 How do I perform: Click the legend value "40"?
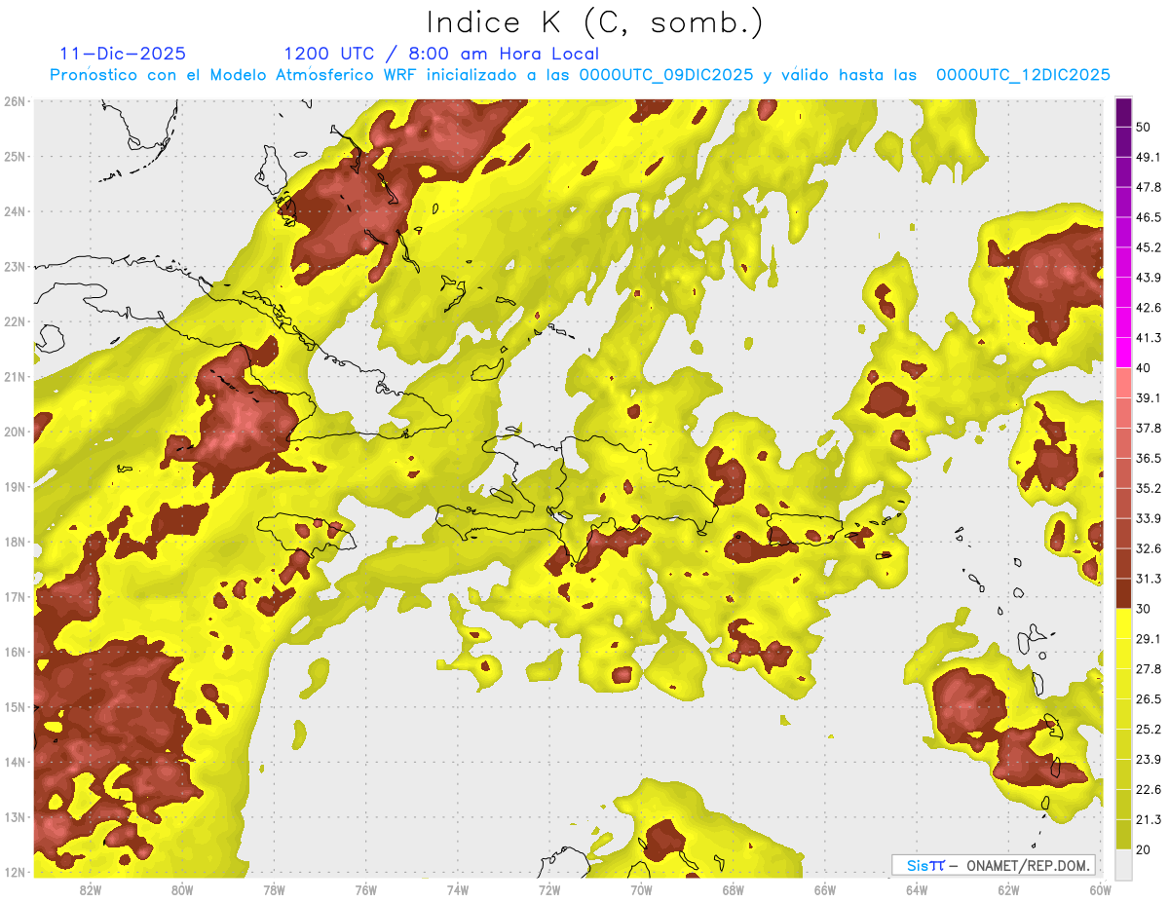(1144, 367)
